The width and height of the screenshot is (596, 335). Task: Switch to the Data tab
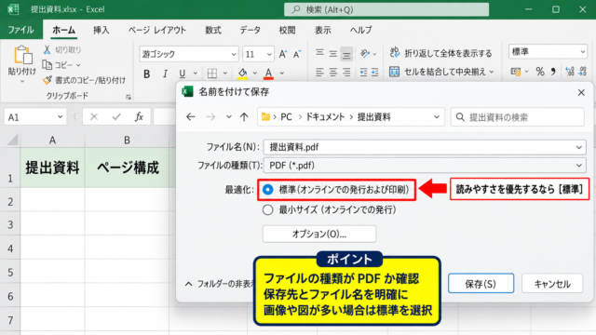tap(250, 30)
